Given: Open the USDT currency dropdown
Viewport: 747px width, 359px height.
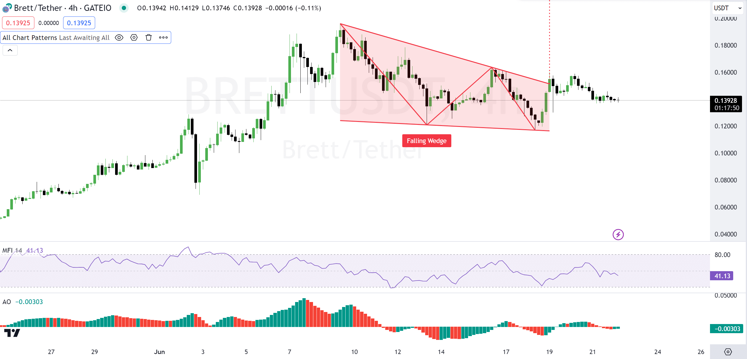Looking at the screenshot, I should pos(728,8).
